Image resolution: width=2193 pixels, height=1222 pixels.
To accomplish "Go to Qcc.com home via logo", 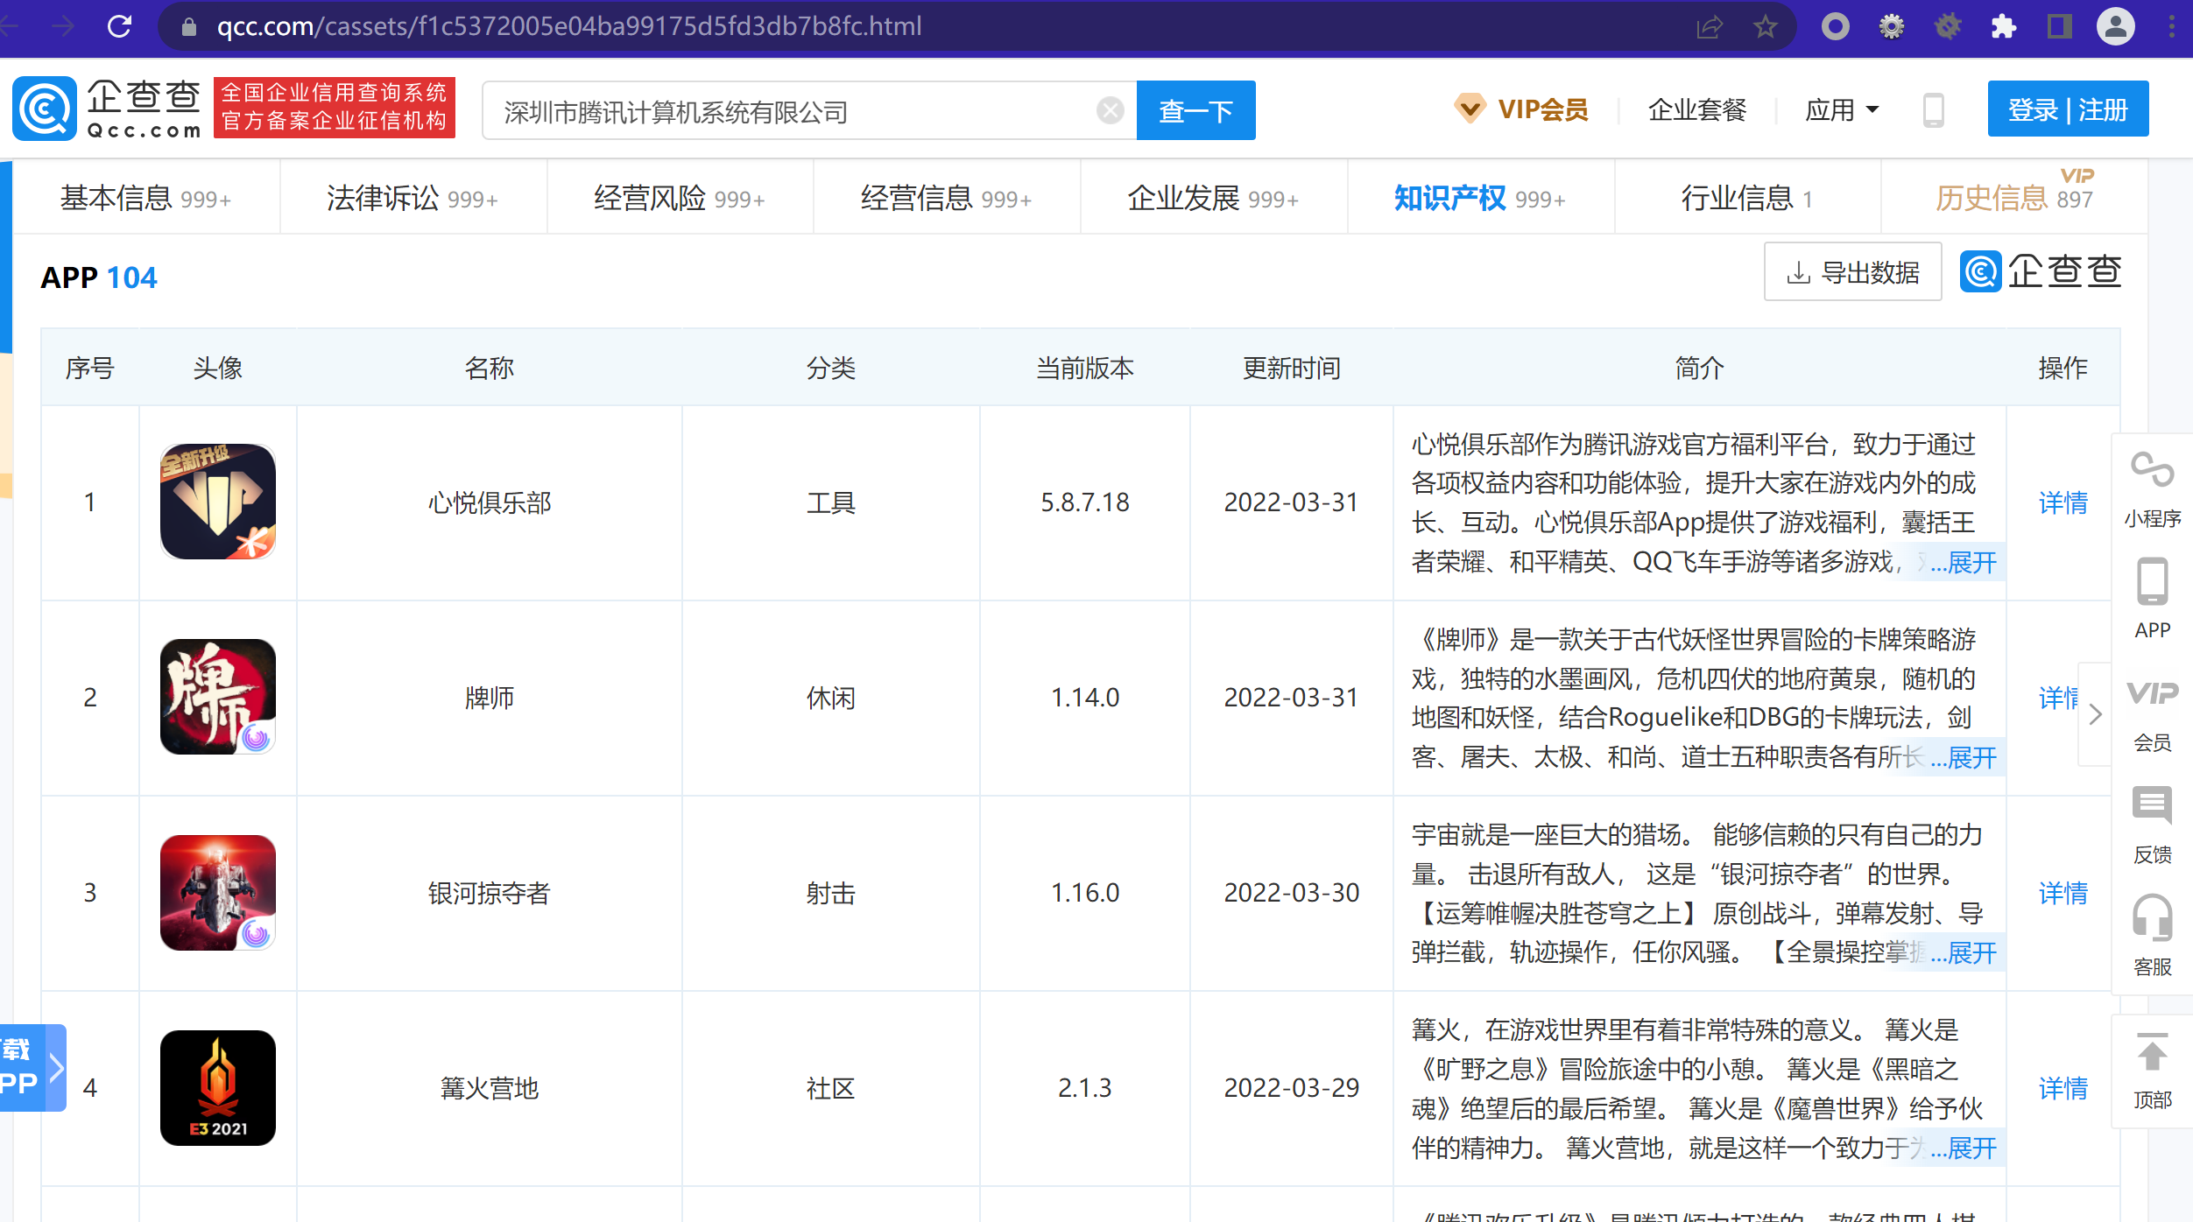I will 107,109.
